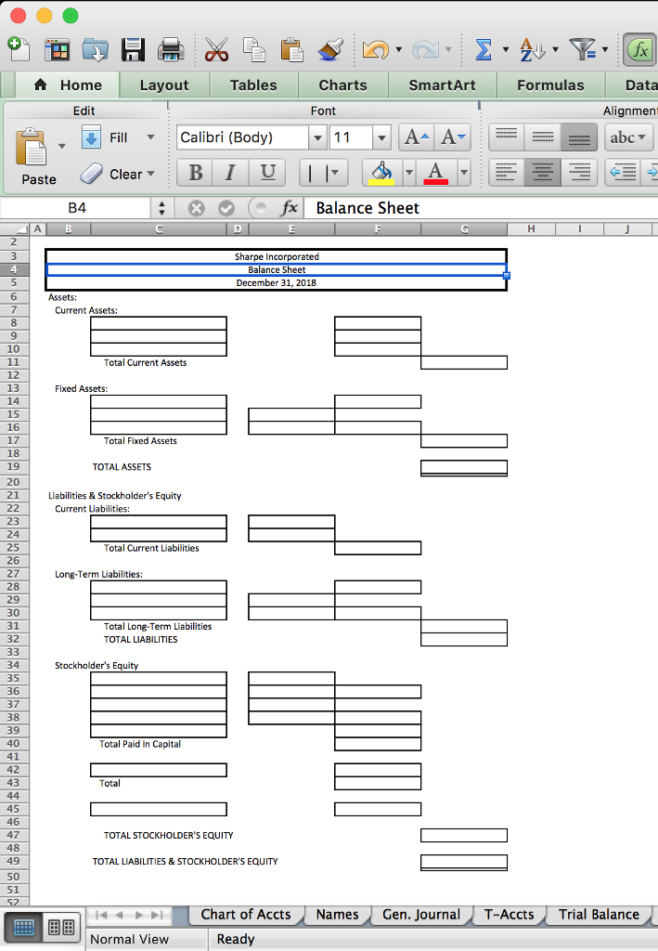Viewport: 658px width, 951px height.
Task: Switch to Page Layout view button
Action: [61, 928]
